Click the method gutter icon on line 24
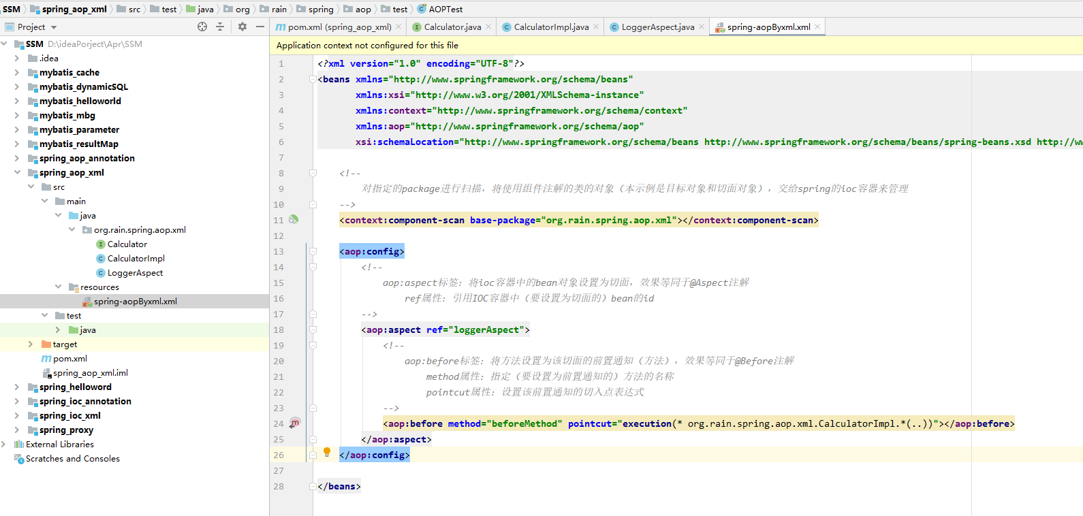Viewport: 1083px width, 516px height. (x=294, y=423)
